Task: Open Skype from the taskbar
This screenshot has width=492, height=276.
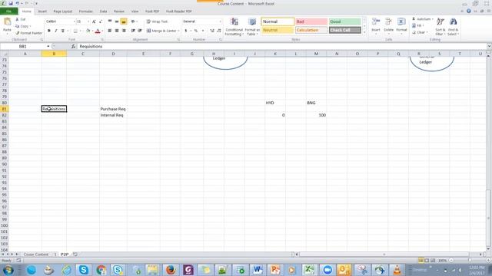Action: 84,270
